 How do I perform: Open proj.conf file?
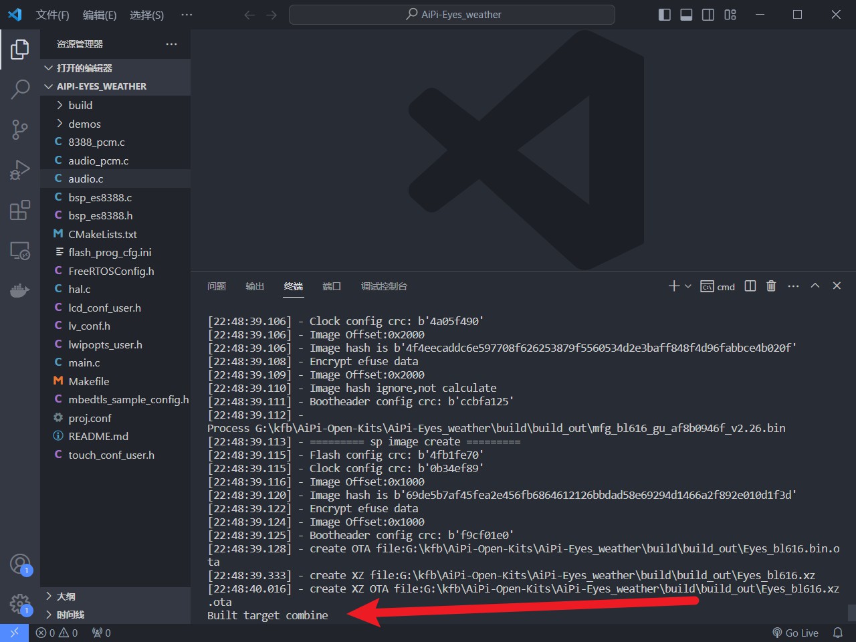(x=115, y=418)
